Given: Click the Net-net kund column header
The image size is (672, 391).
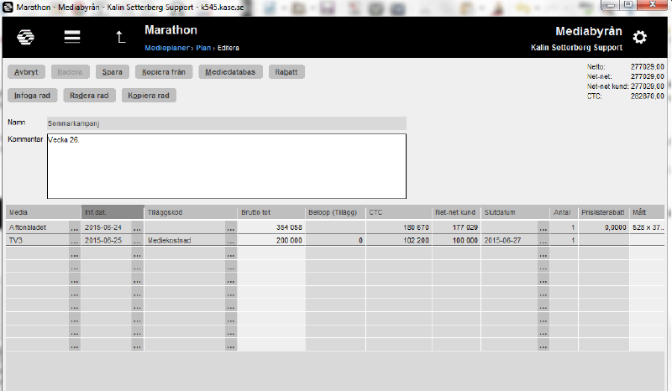Looking at the screenshot, I should tap(456, 212).
